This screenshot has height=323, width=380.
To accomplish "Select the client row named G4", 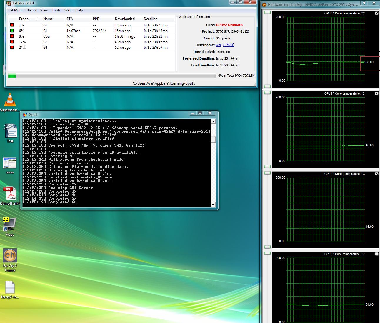I will click(91, 48).
